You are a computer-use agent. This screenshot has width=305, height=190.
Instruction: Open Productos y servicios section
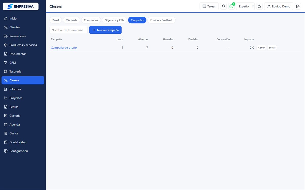(x=23, y=45)
